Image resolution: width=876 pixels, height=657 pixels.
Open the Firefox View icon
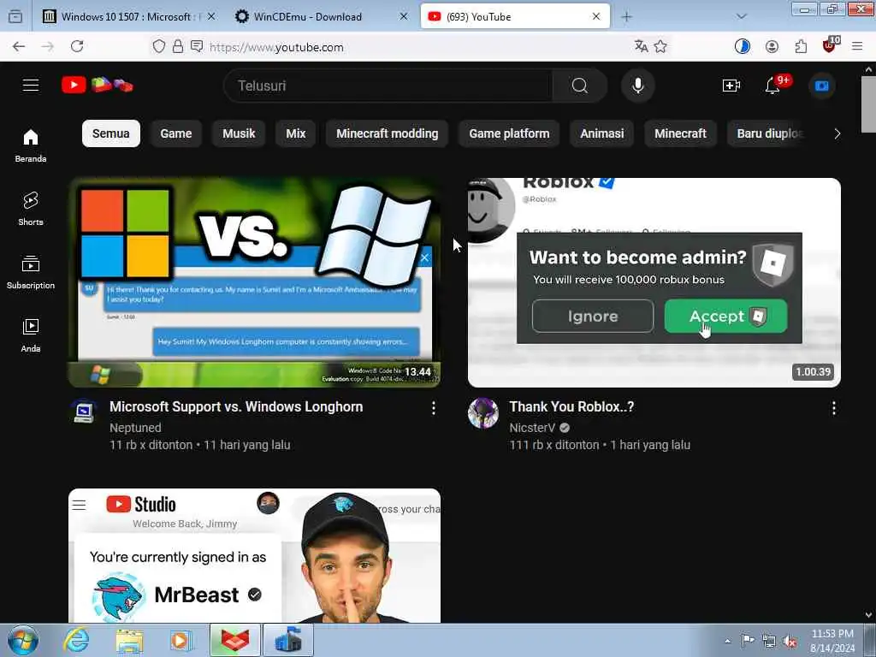tap(15, 16)
